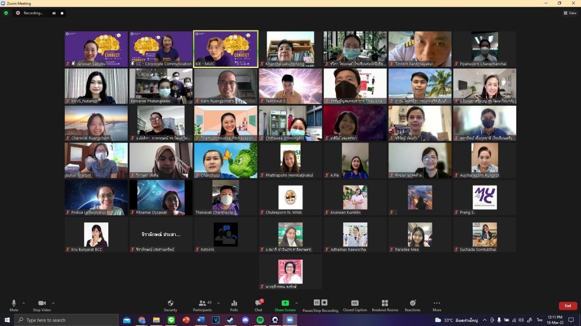Stop Video camera feed

[41, 304]
